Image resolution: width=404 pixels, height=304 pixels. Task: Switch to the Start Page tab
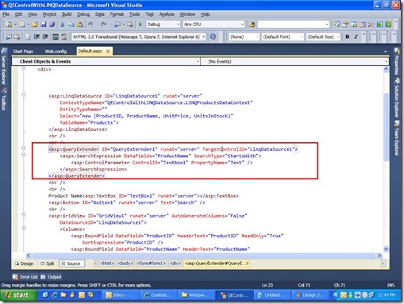pyautogui.click(x=23, y=52)
